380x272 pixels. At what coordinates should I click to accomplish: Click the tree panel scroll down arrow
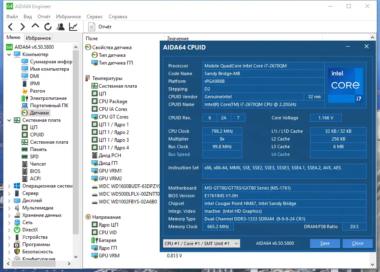pos(76,257)
